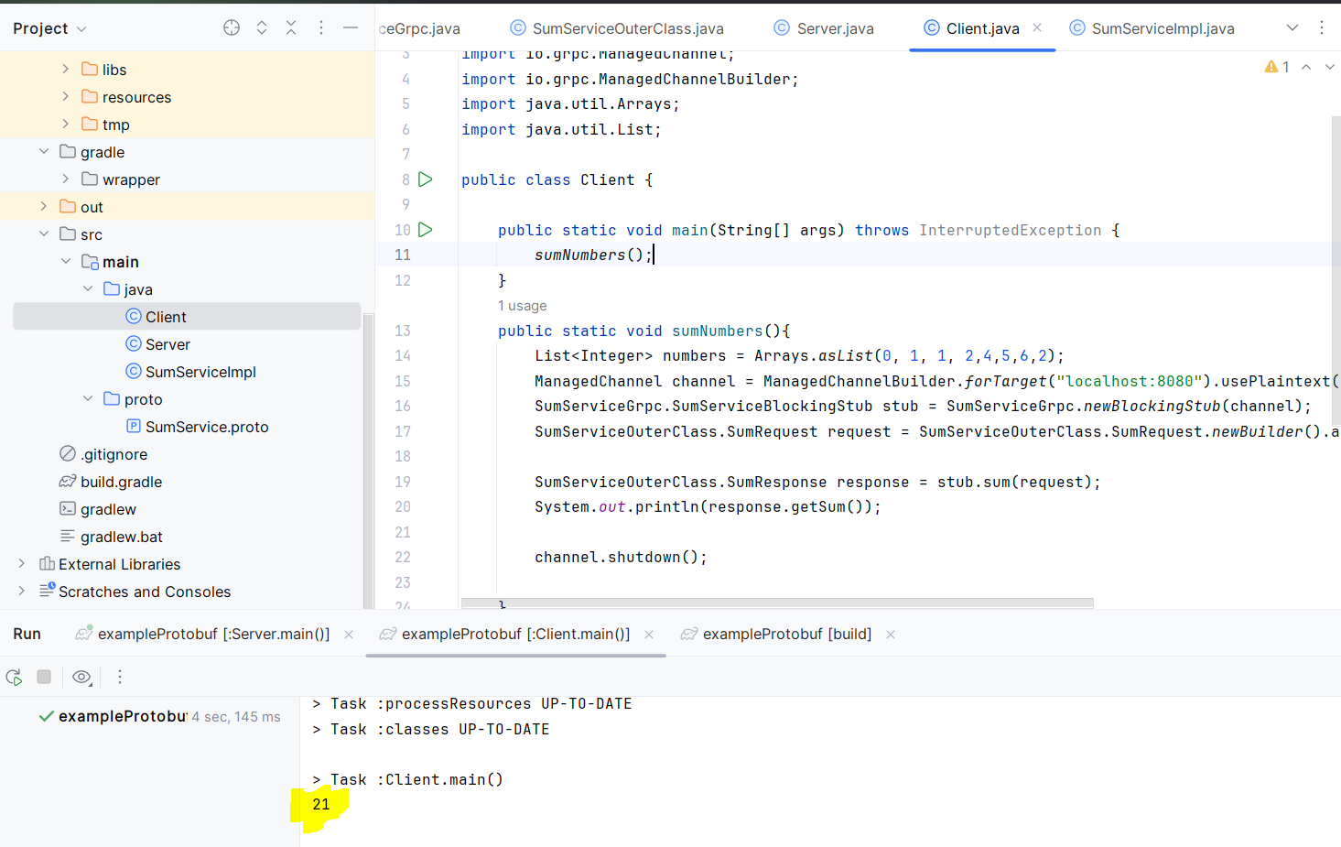Click the 'Task :Client.main()' console line
The height and width of the screenshot is (847, 1341).
(x=407, y=780)
